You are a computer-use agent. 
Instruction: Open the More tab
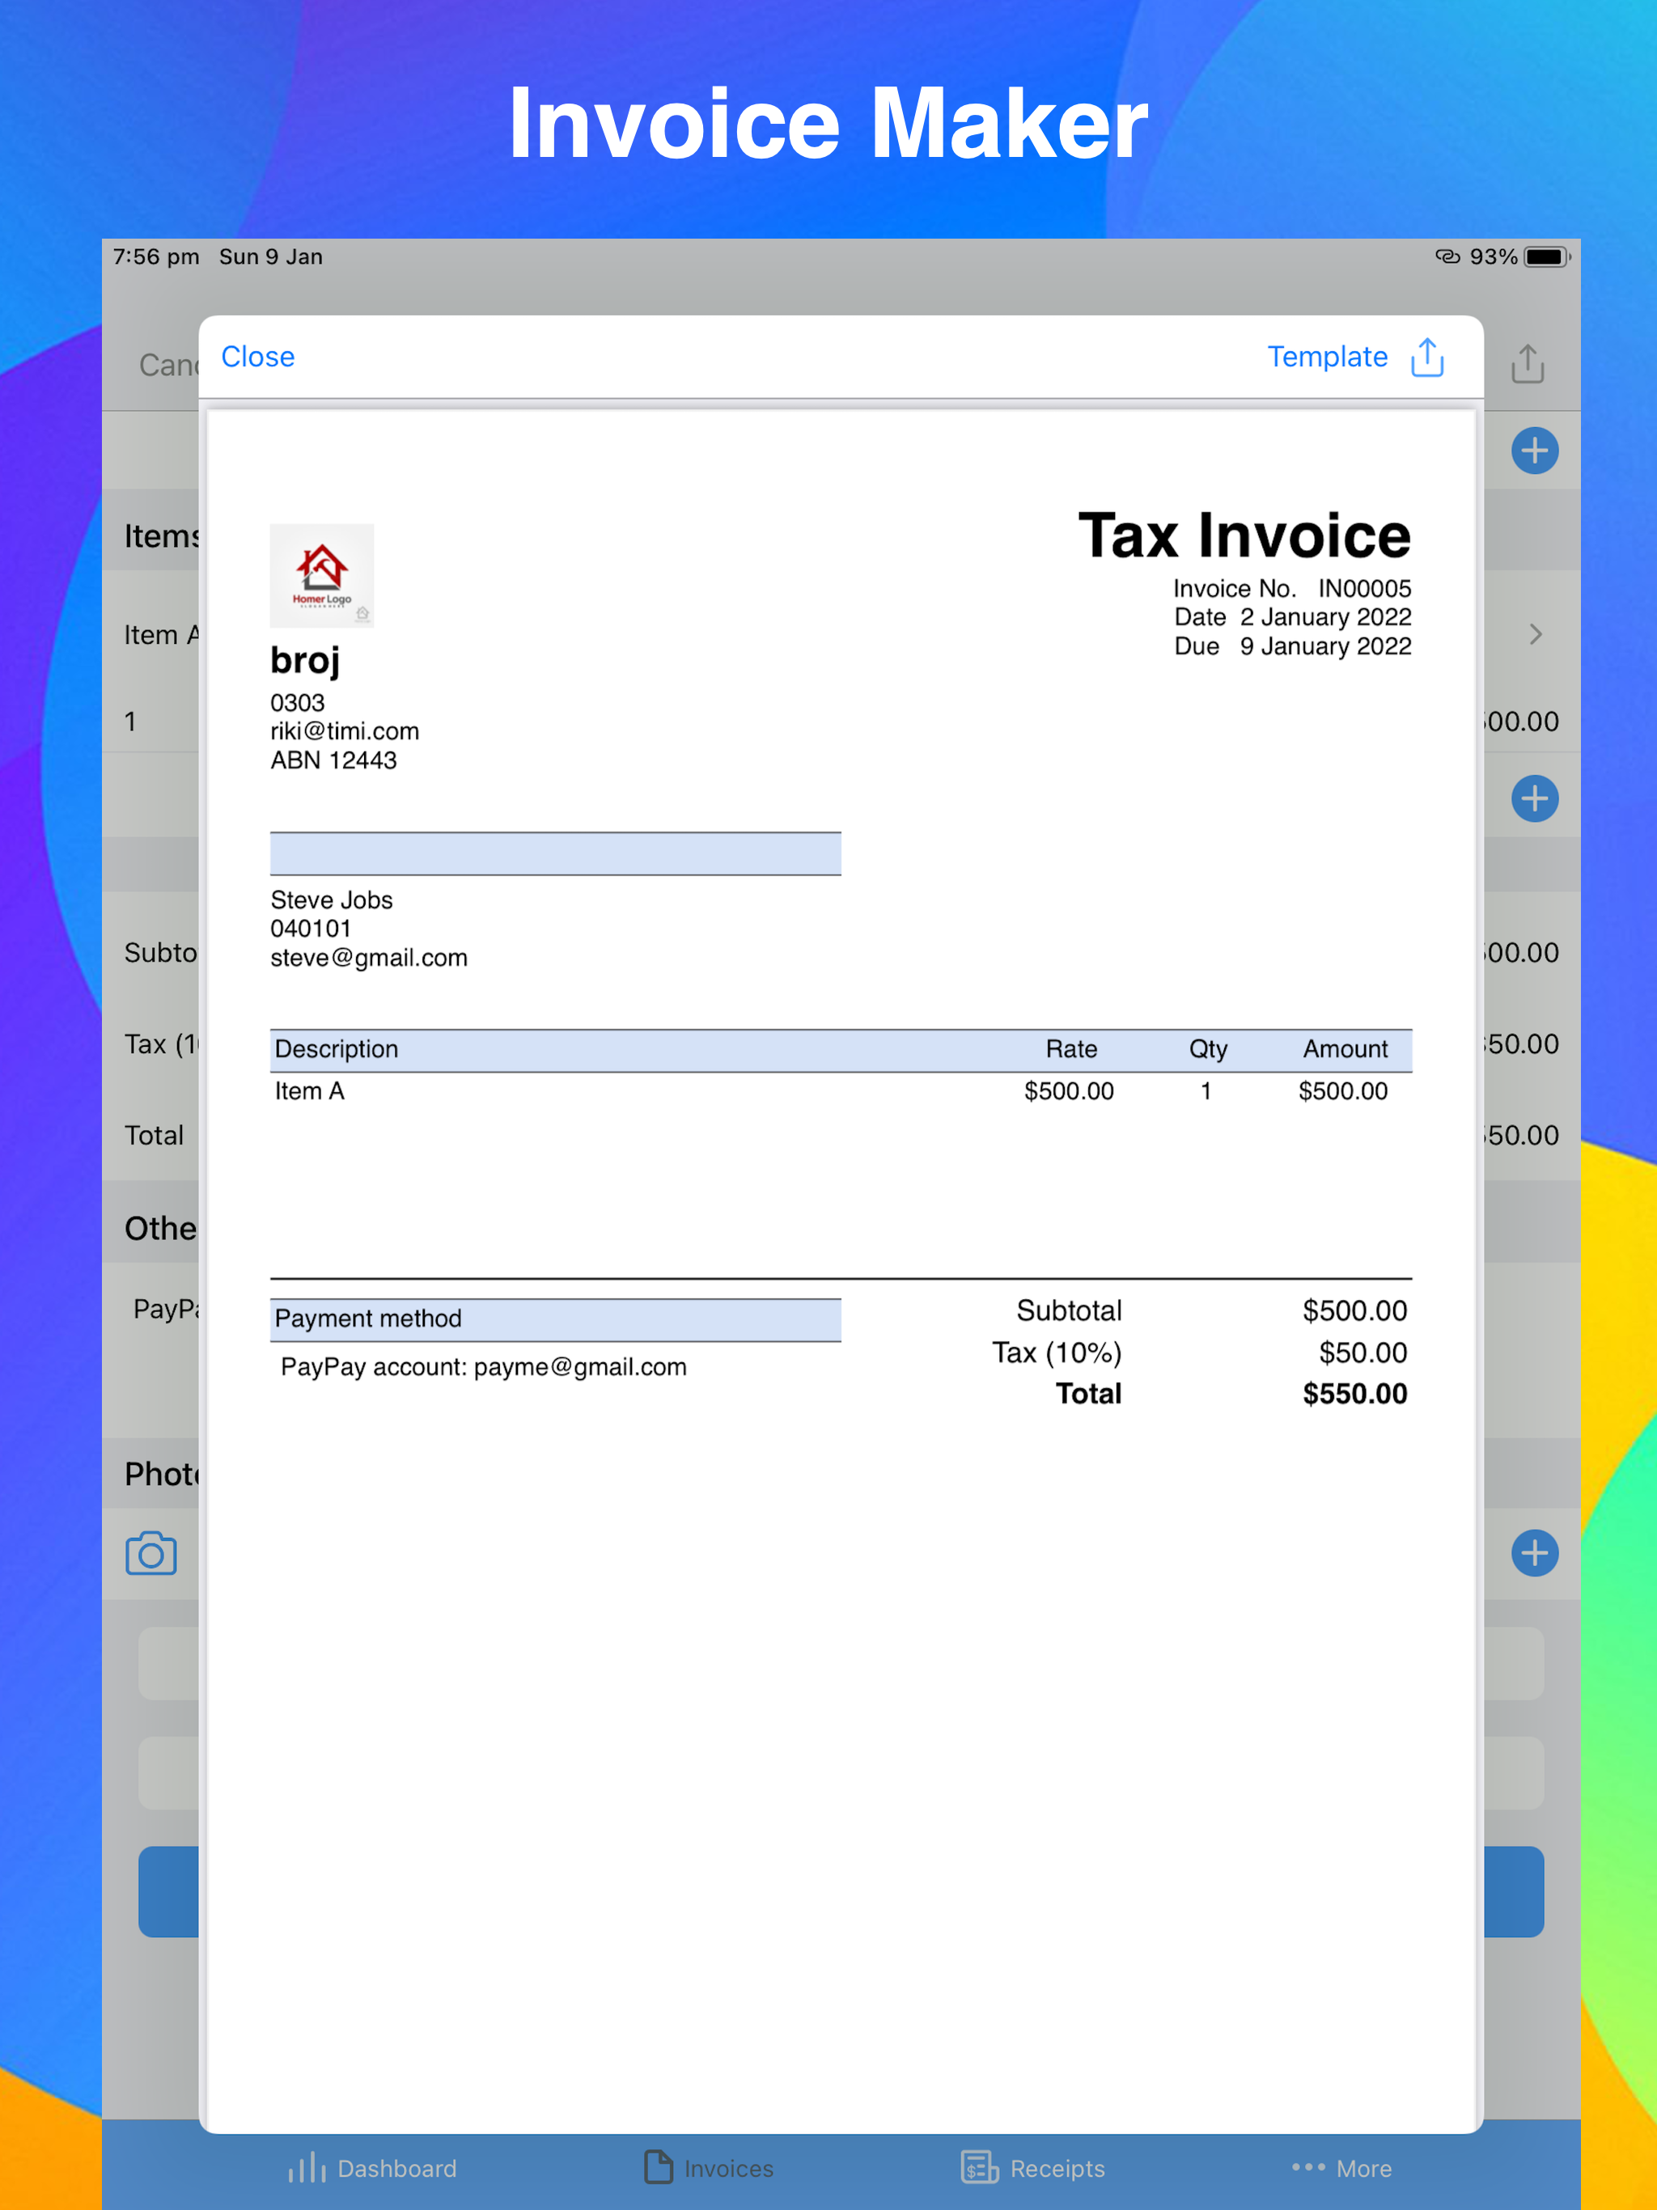(1341, 2168)
